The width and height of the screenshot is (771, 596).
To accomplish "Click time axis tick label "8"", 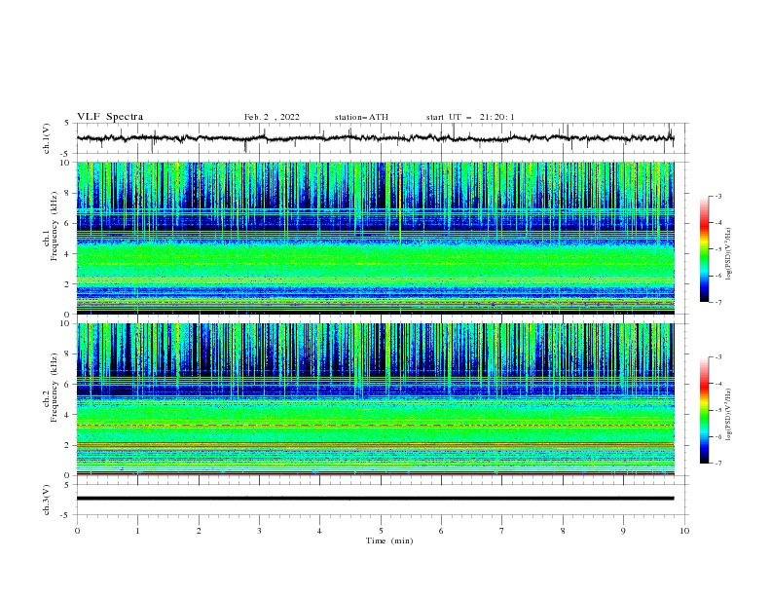I will 563,531.
